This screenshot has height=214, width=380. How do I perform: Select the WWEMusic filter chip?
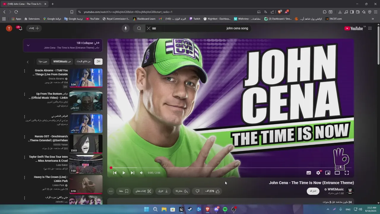point(62,62)
